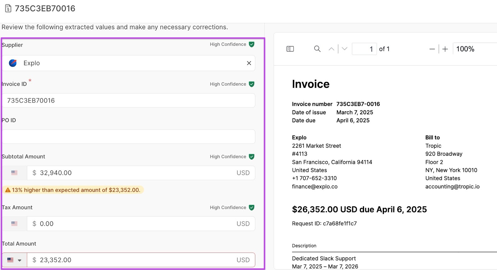
Task: Open the 100% zoom level dropdown
Action: 475,49
